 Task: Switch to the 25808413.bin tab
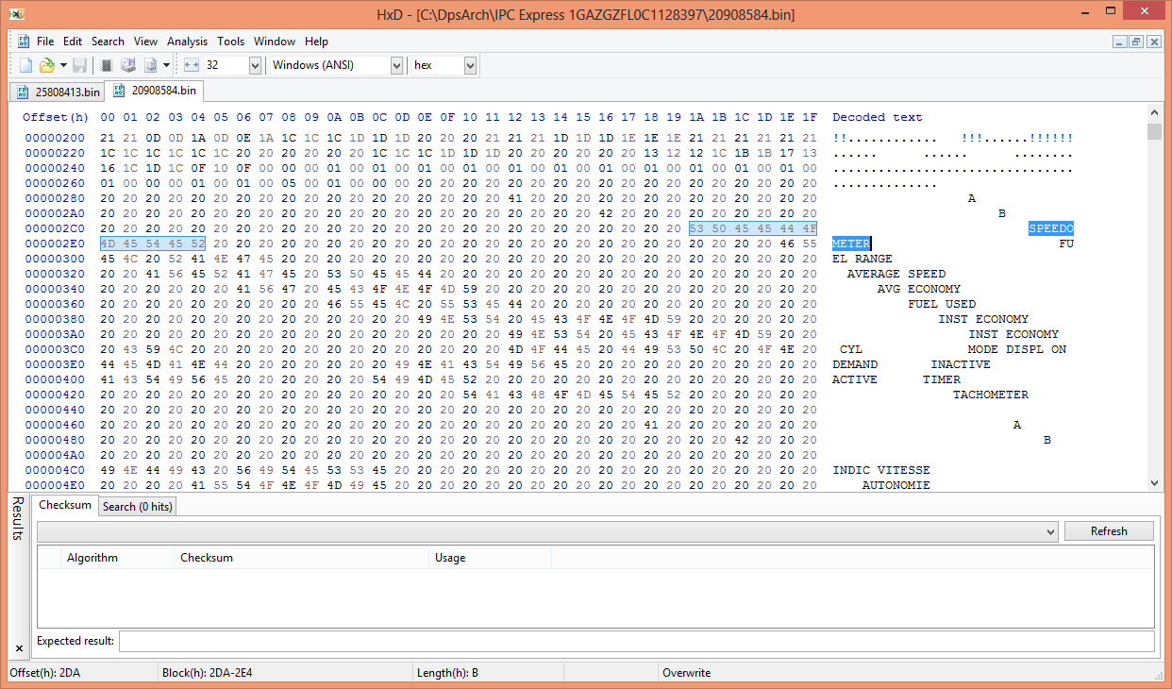click(x=57, y=92)
